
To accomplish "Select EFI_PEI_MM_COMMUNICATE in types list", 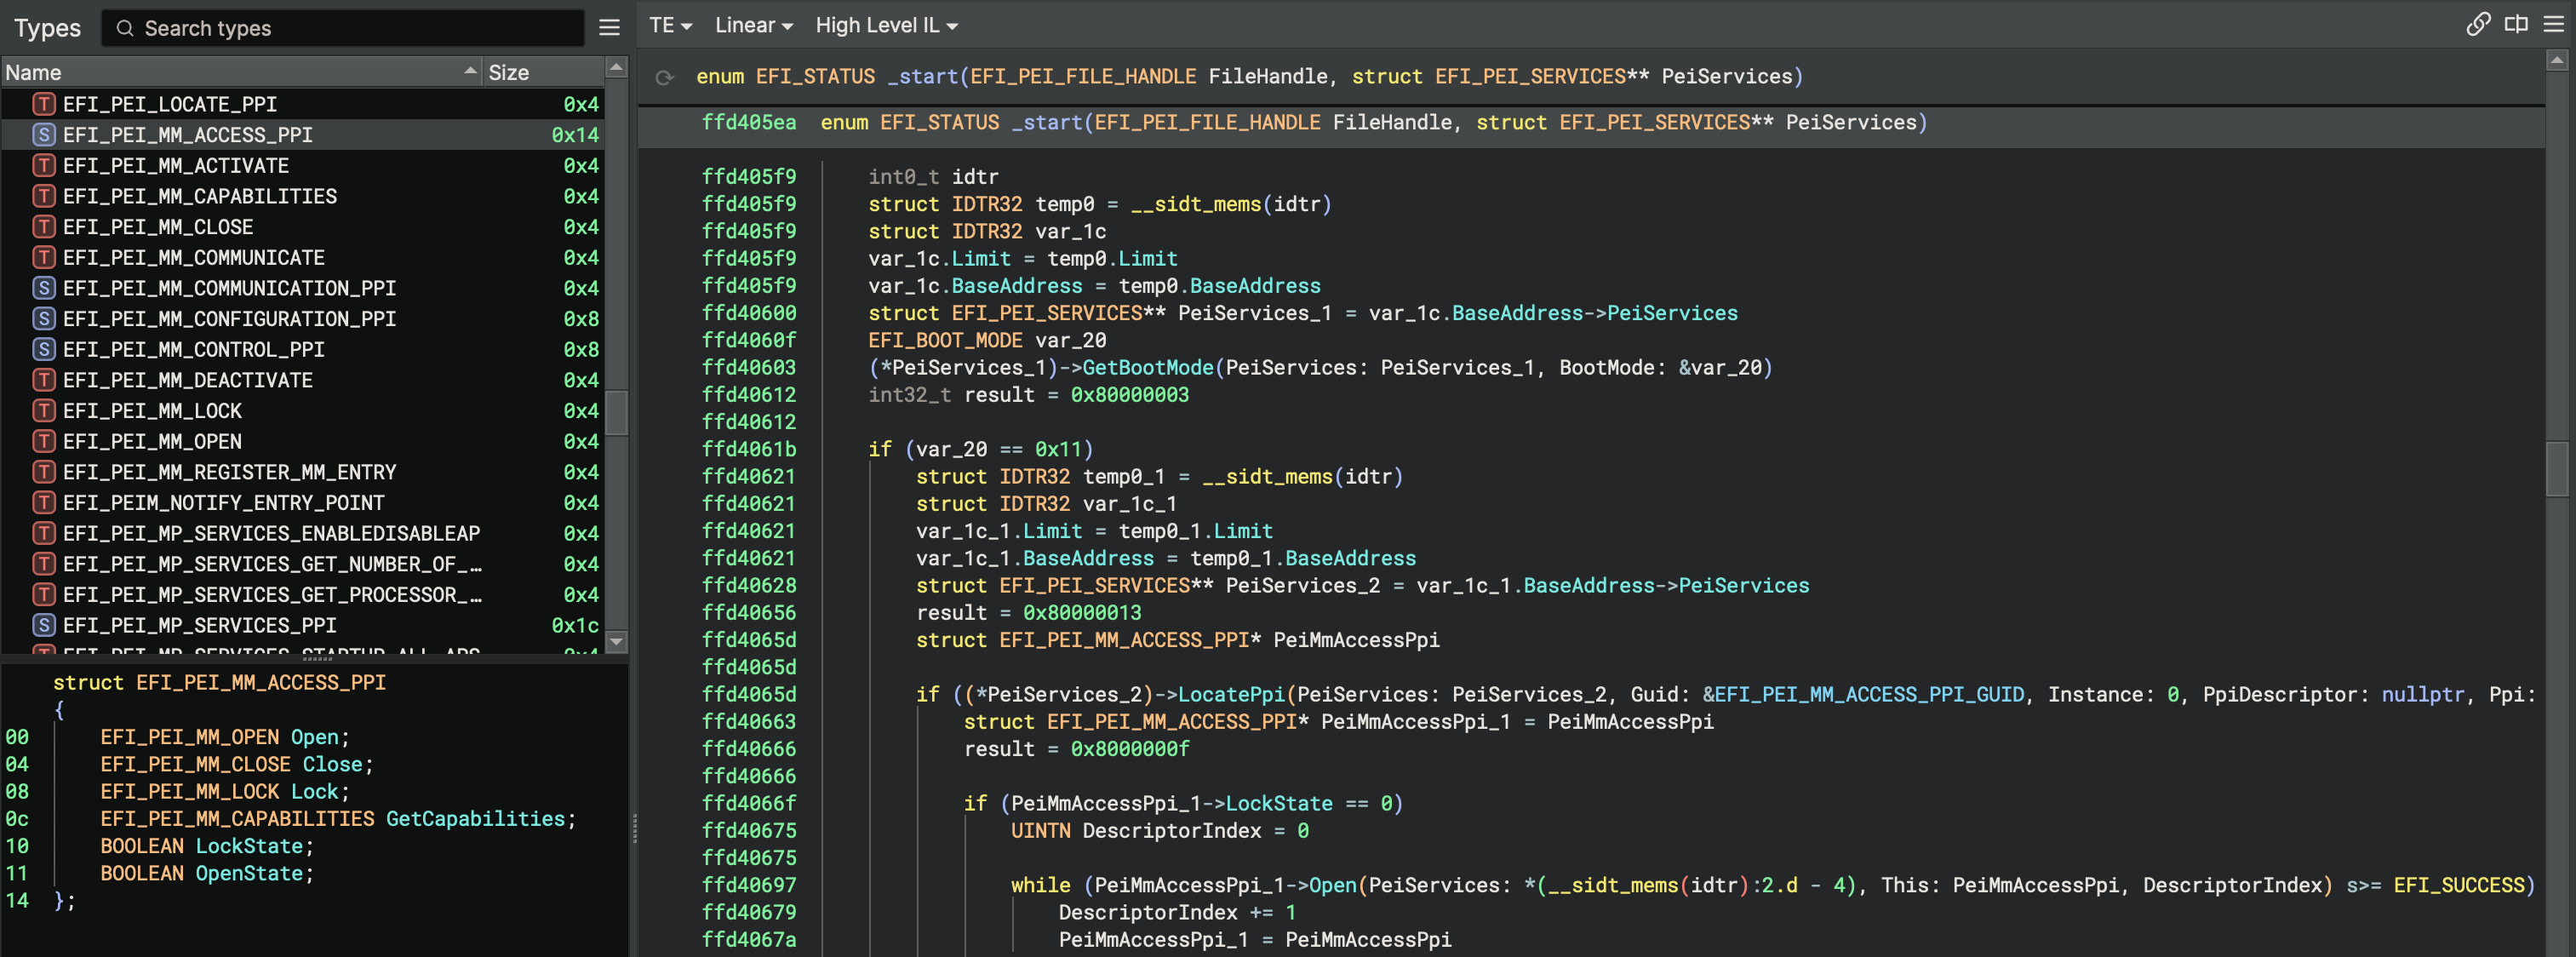I will coord(193,258).
